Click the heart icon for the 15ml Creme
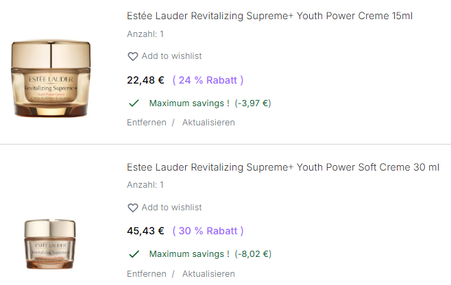Screen dimensions: 451x285 133,56
